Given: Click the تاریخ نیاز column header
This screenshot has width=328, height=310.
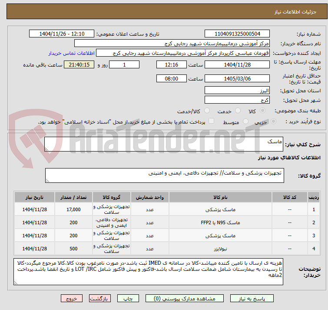Looking at the screenshot, I should tap(34, 197).
